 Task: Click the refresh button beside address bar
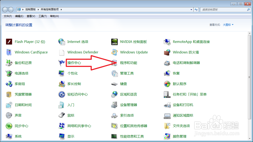pyautogui.click(x=196, y=10)
